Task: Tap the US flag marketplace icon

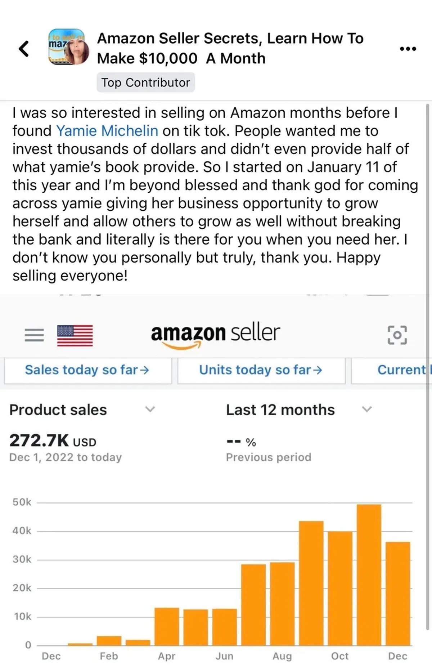Action: (x=75, y=335)
